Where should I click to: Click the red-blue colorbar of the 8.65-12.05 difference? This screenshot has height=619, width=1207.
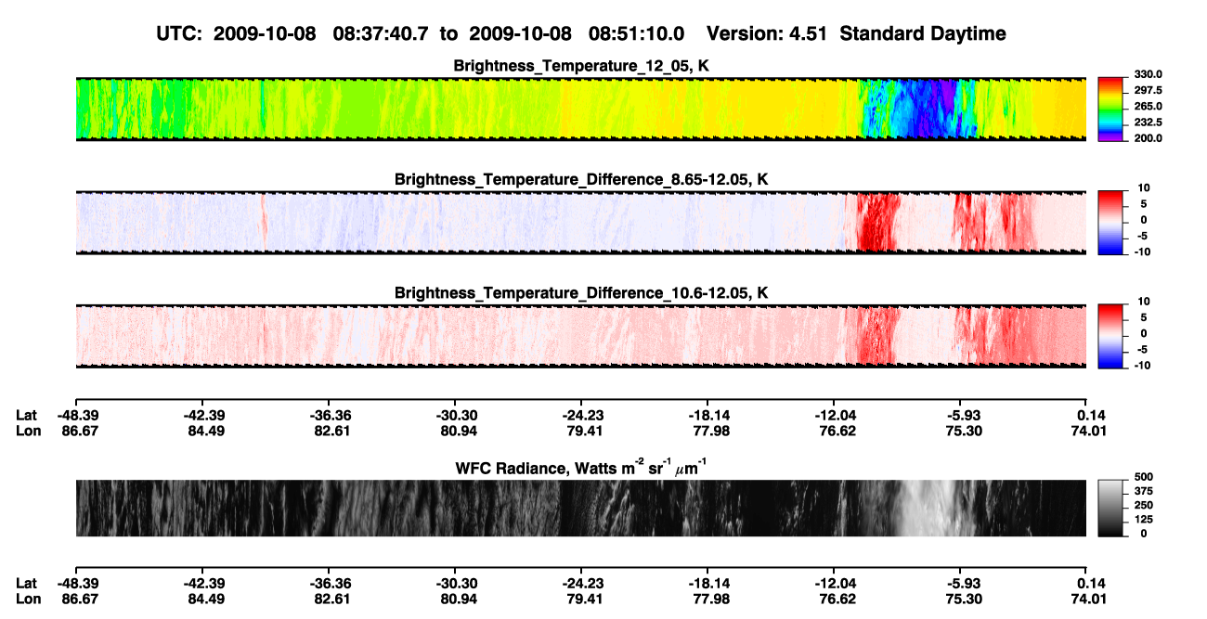click(1110, 222)
